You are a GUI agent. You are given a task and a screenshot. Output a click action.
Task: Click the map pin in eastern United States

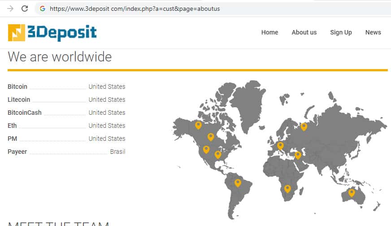click(x=217, y=155)
